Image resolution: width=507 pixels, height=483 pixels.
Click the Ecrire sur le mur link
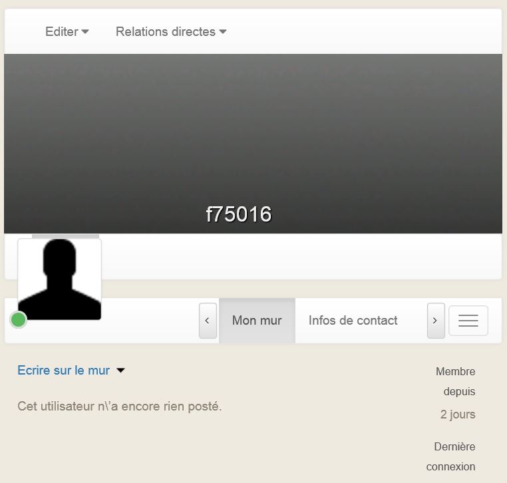[63, 370]
